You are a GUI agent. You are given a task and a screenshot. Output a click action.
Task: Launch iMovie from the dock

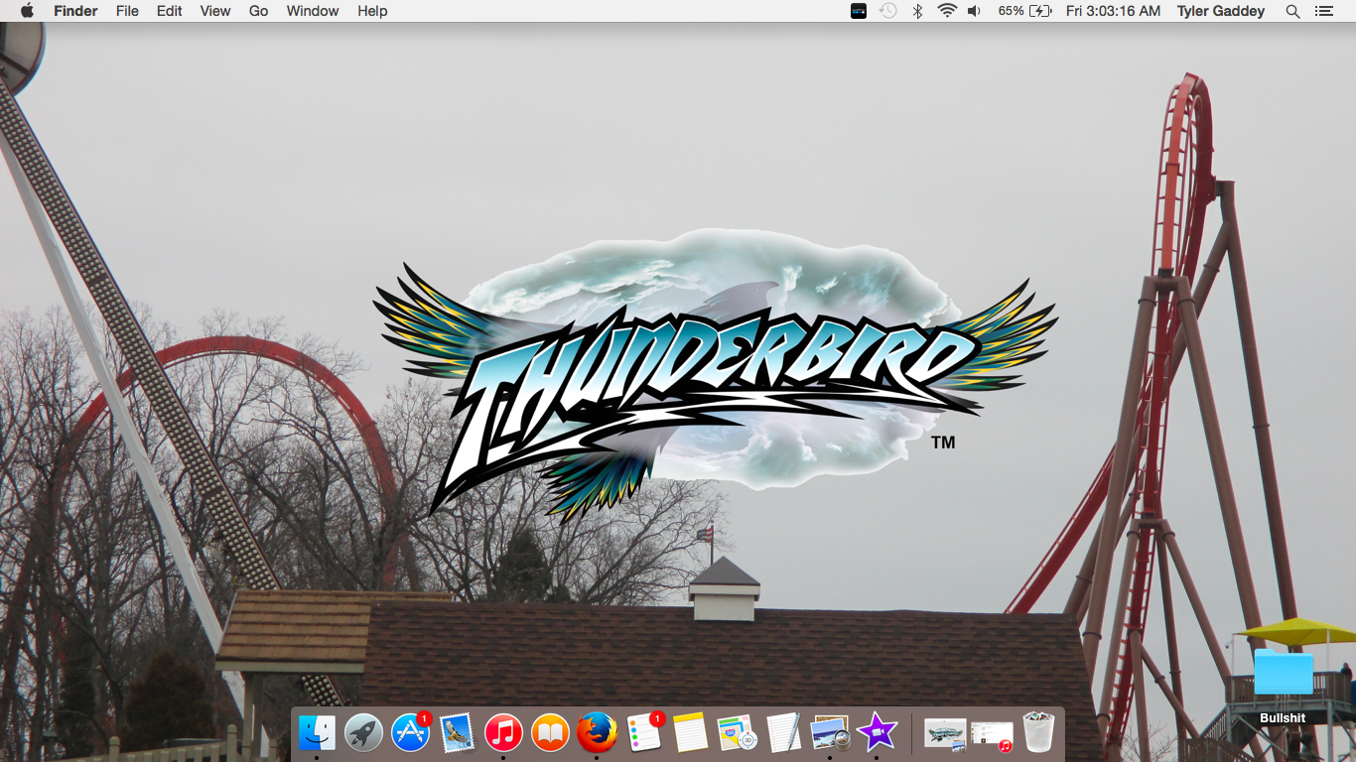coord(877,733)
